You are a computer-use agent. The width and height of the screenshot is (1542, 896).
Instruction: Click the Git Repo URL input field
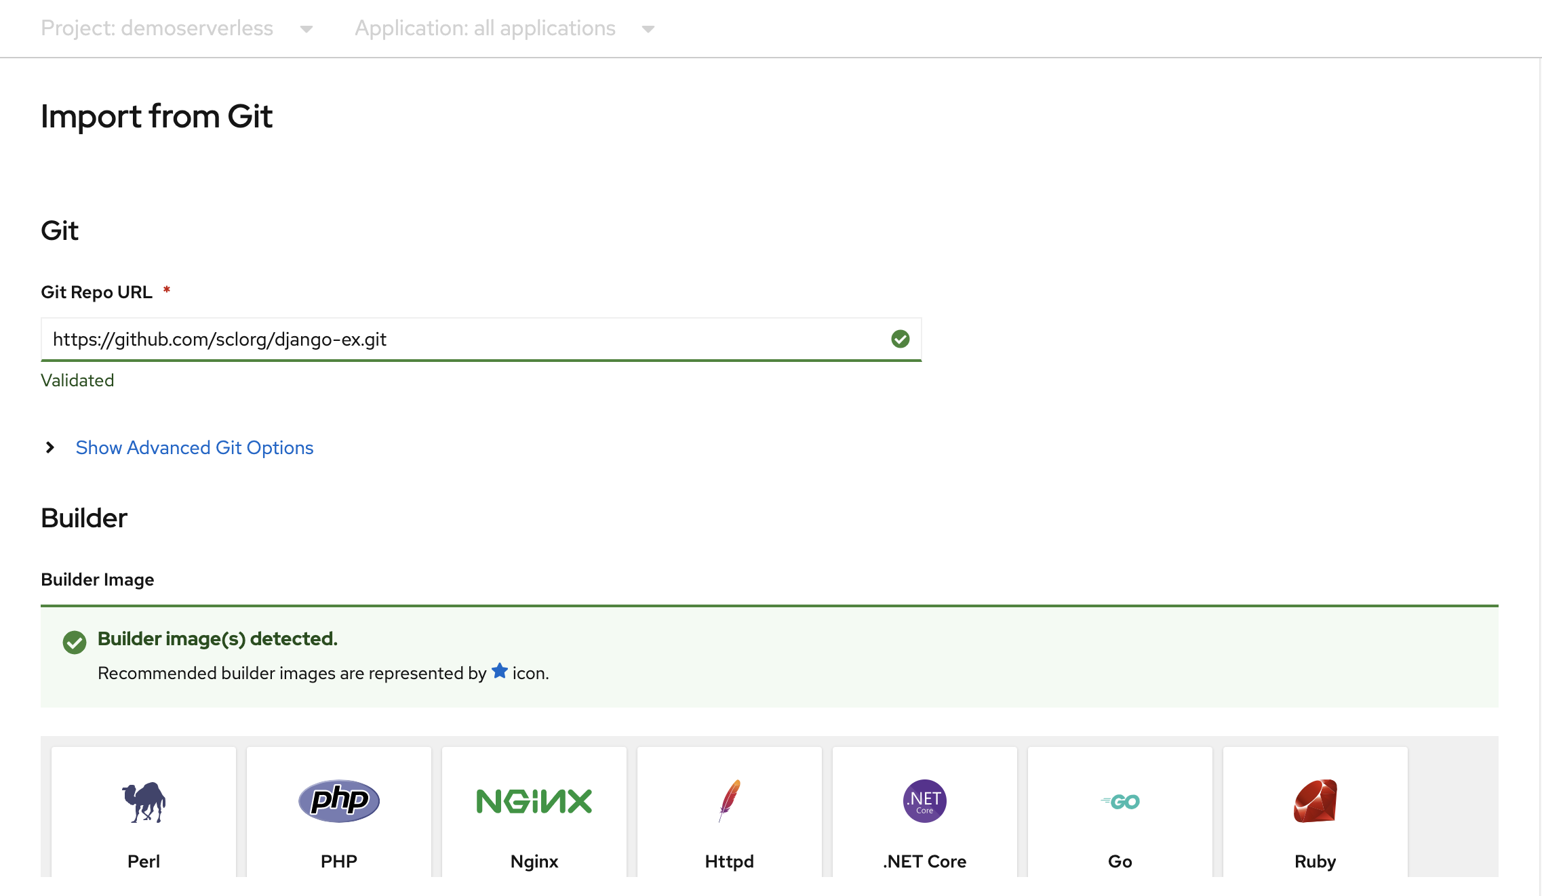(x=481, y=339)
